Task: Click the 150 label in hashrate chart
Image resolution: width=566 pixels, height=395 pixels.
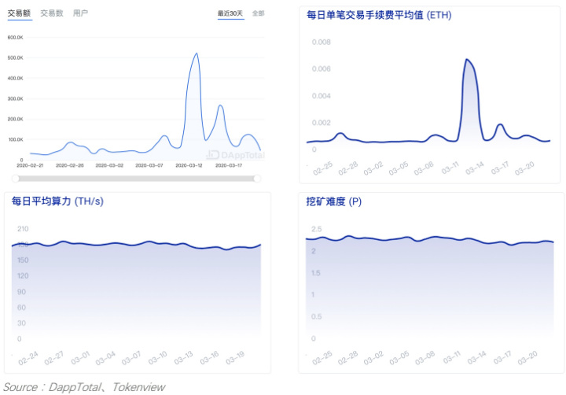Action: click(23, 260)
